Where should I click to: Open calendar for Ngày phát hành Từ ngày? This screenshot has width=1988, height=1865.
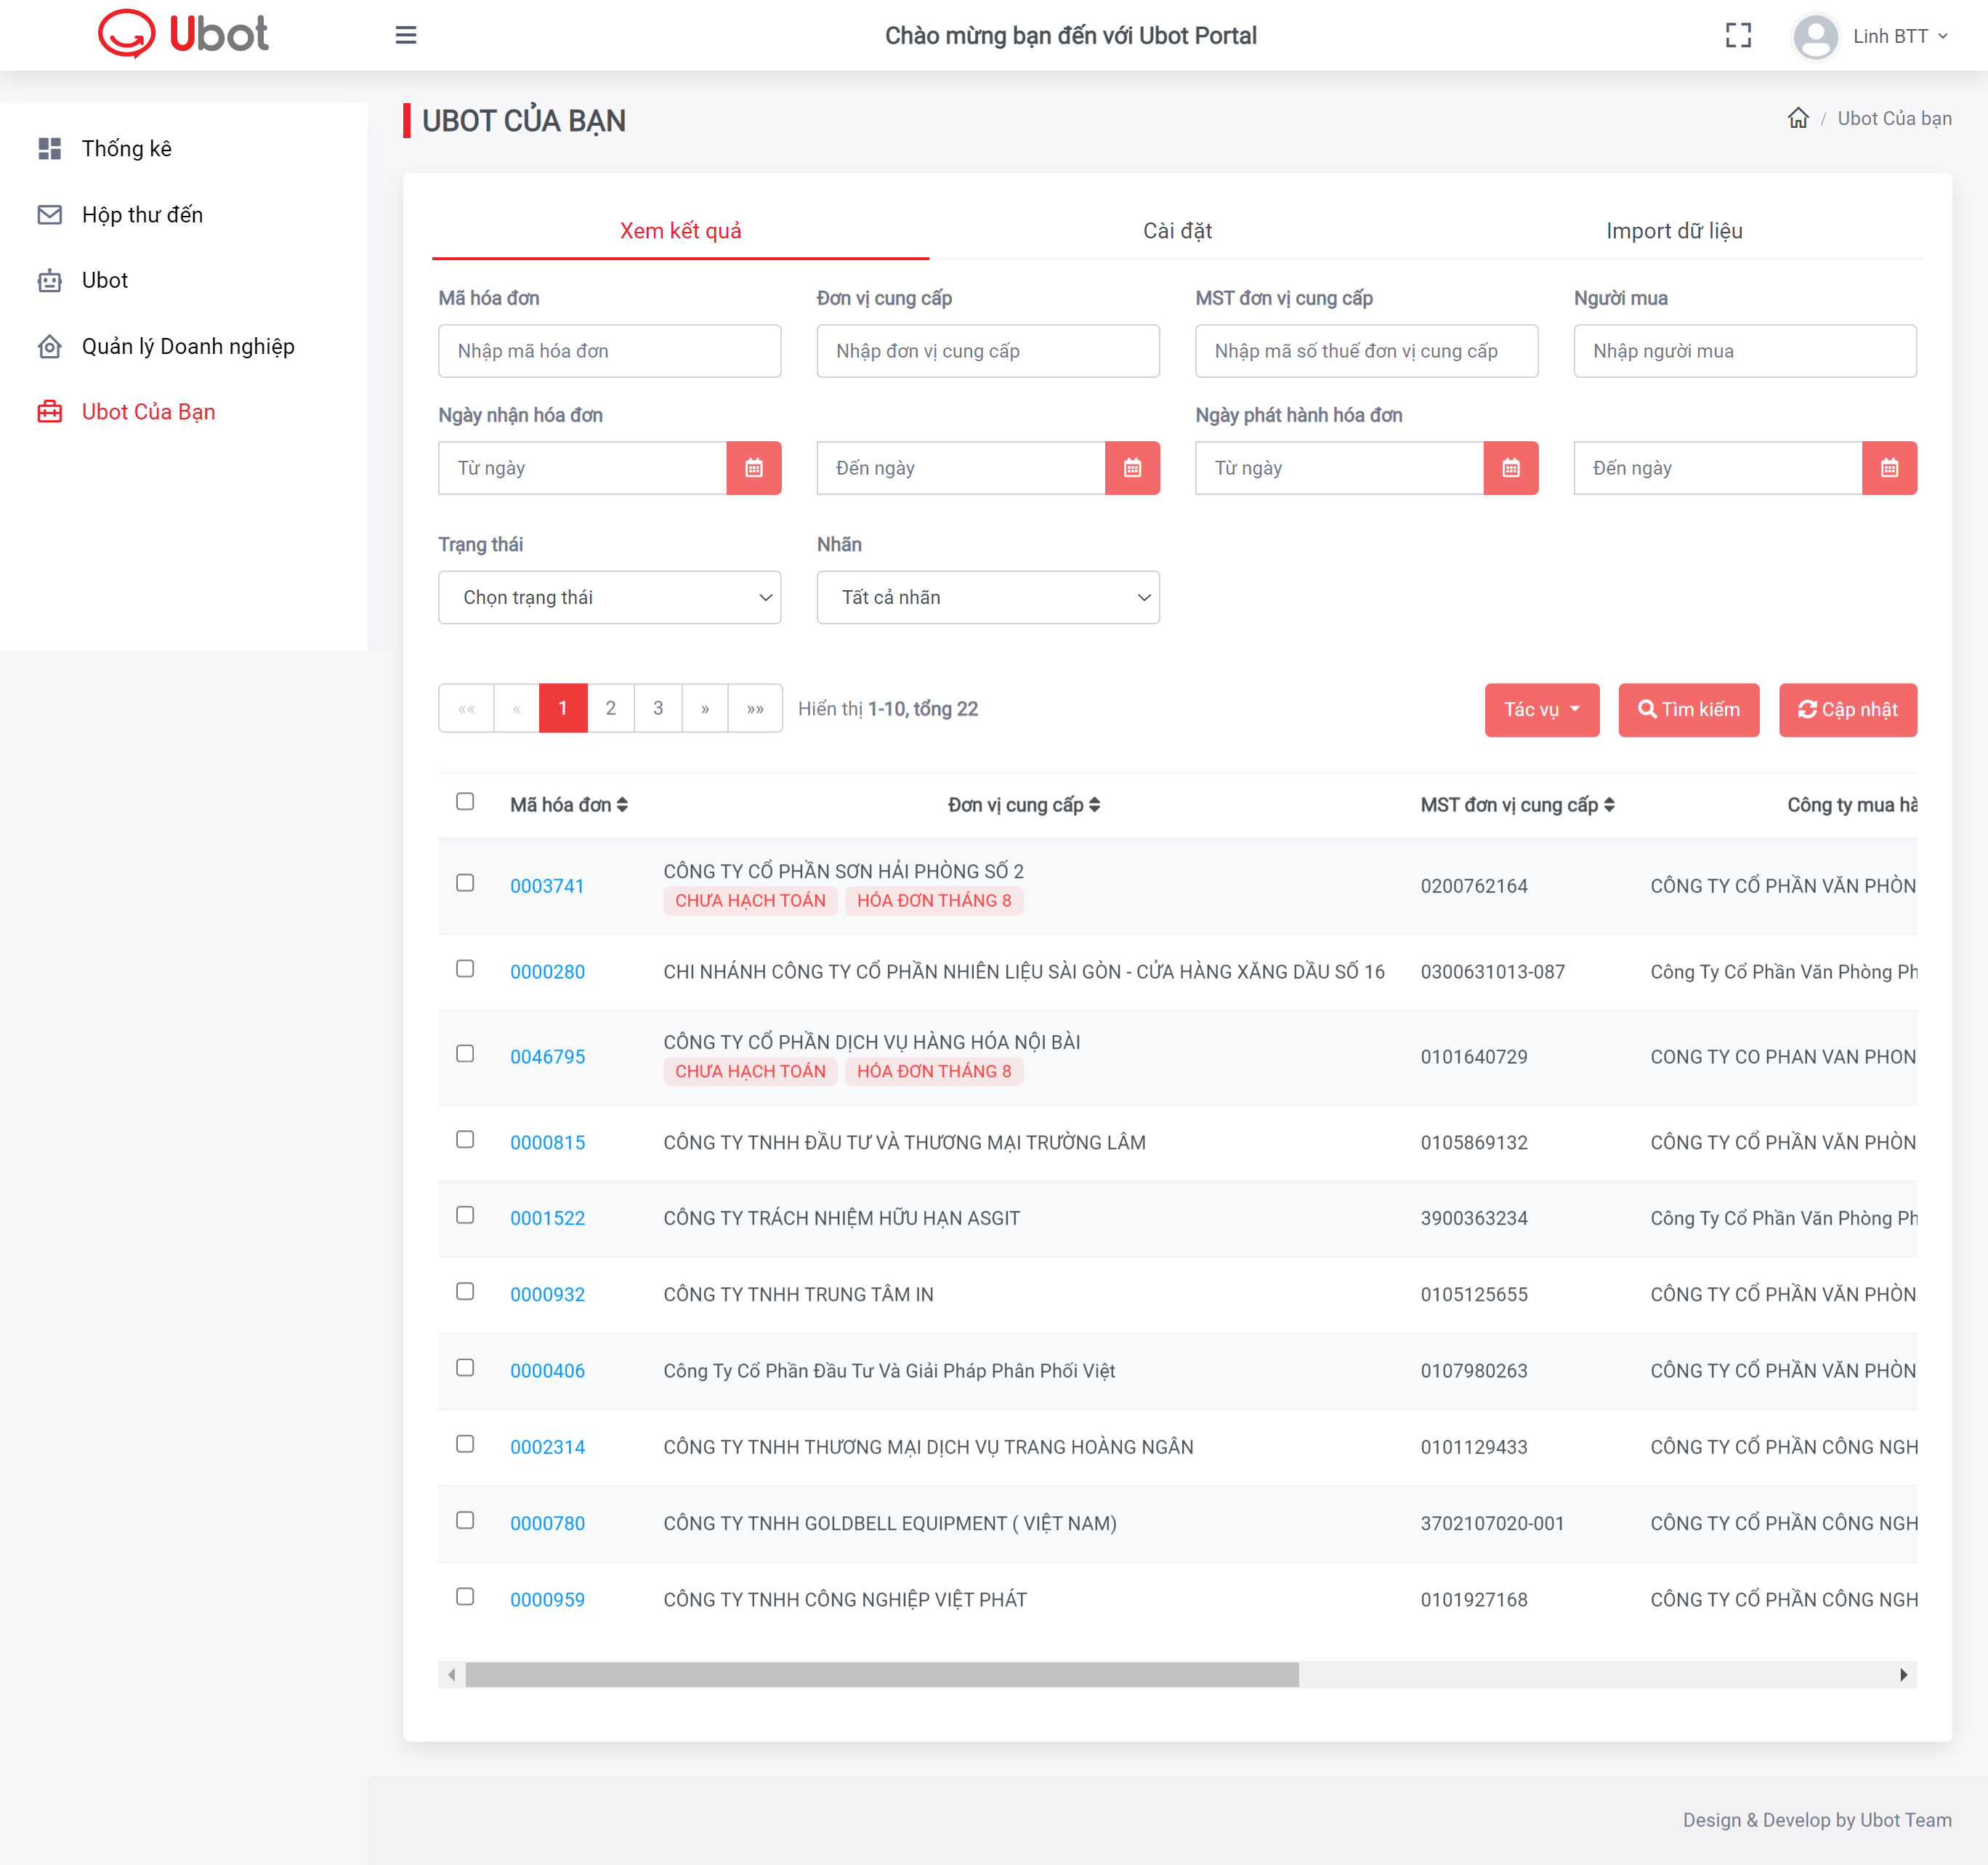[x=1511, y=468]
